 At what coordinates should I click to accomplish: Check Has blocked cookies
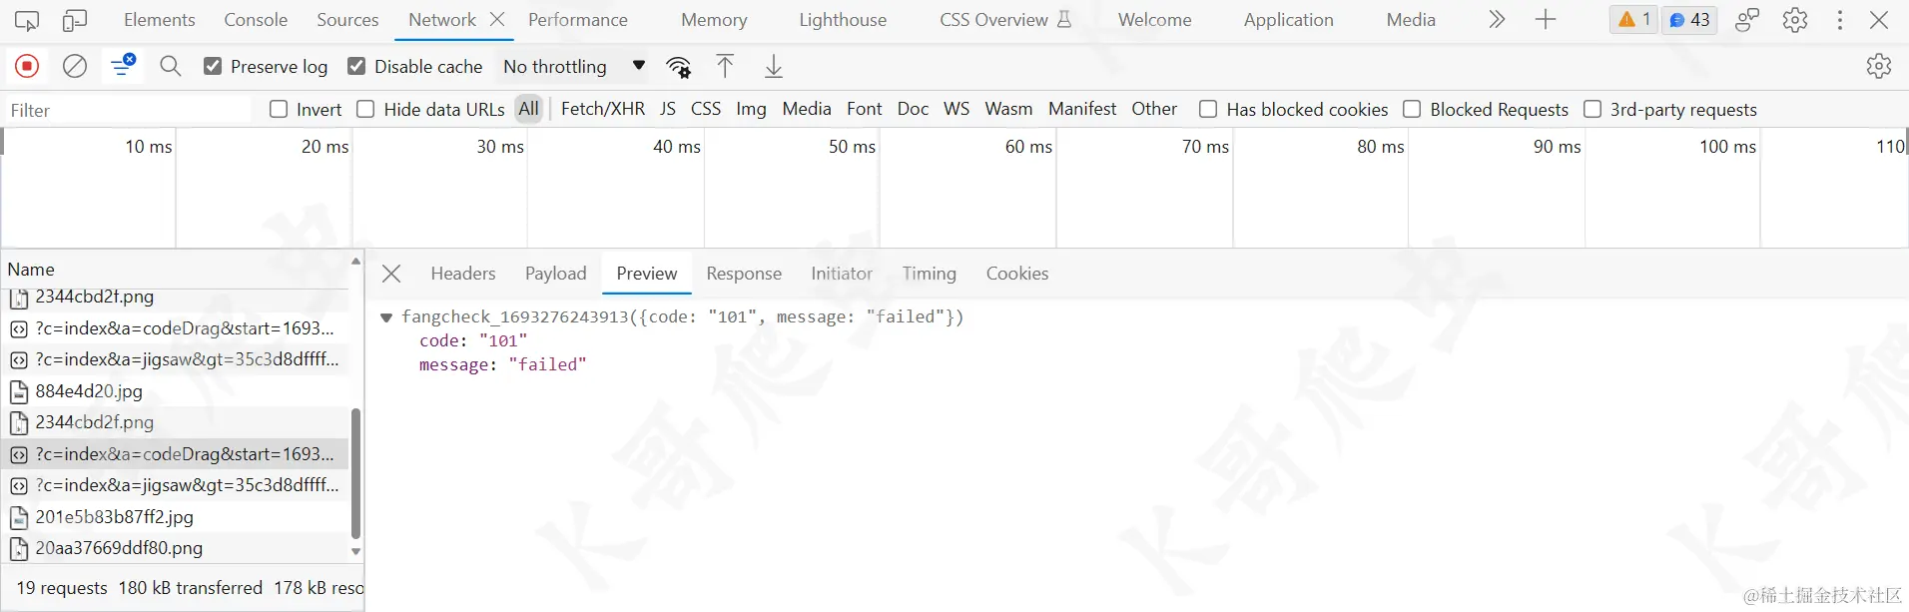pyautogui.click(x=1208, y=109)
